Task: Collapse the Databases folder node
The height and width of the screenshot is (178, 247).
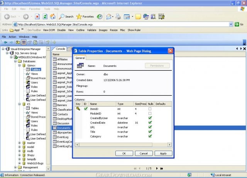Action: [x=15, y=61]
